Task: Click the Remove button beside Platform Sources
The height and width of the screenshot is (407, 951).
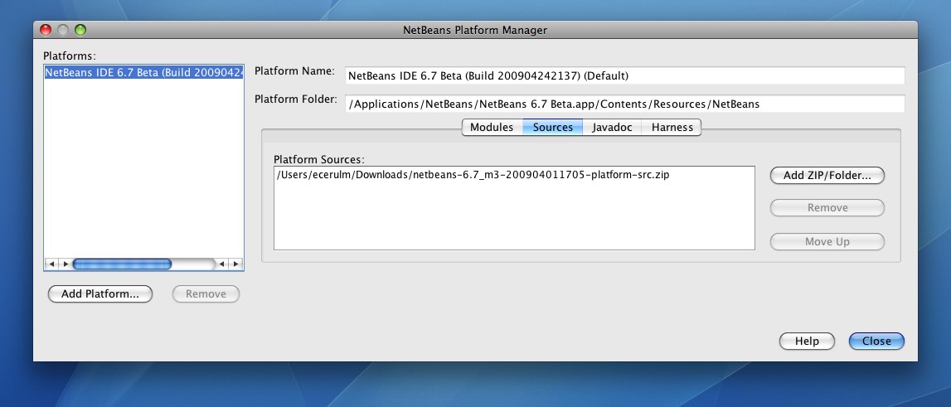Action: (x=827, y=208)
